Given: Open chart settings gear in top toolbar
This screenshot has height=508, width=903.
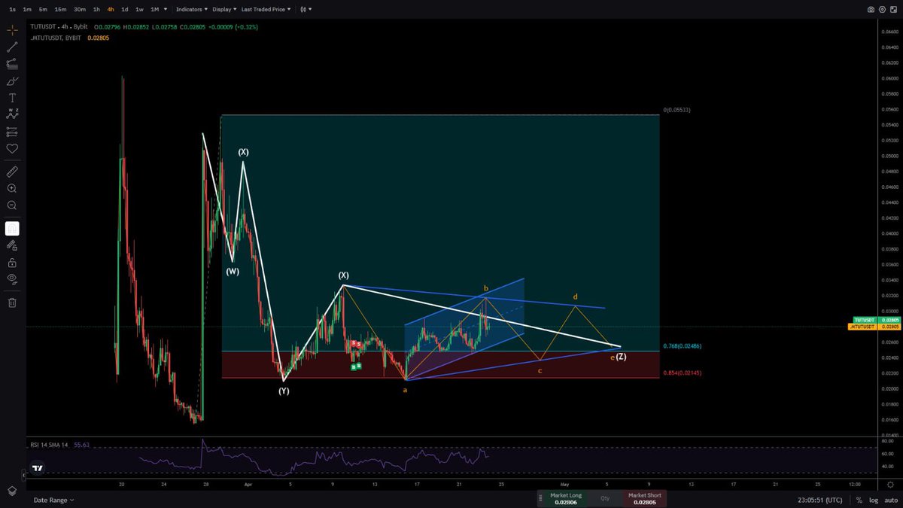Looking at the screenshot, I should [x=880, y=10].
